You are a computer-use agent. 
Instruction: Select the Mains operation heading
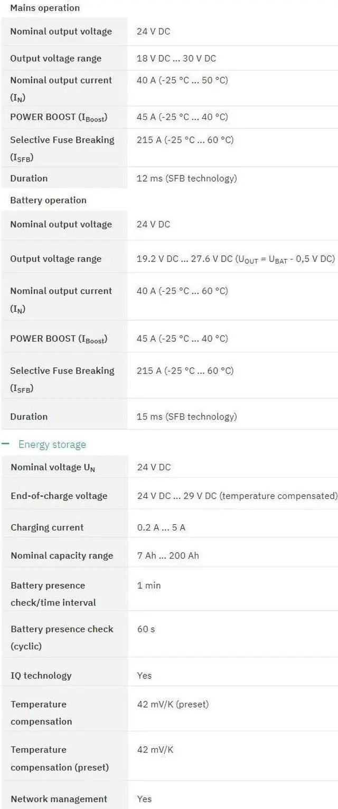(45, 8)
